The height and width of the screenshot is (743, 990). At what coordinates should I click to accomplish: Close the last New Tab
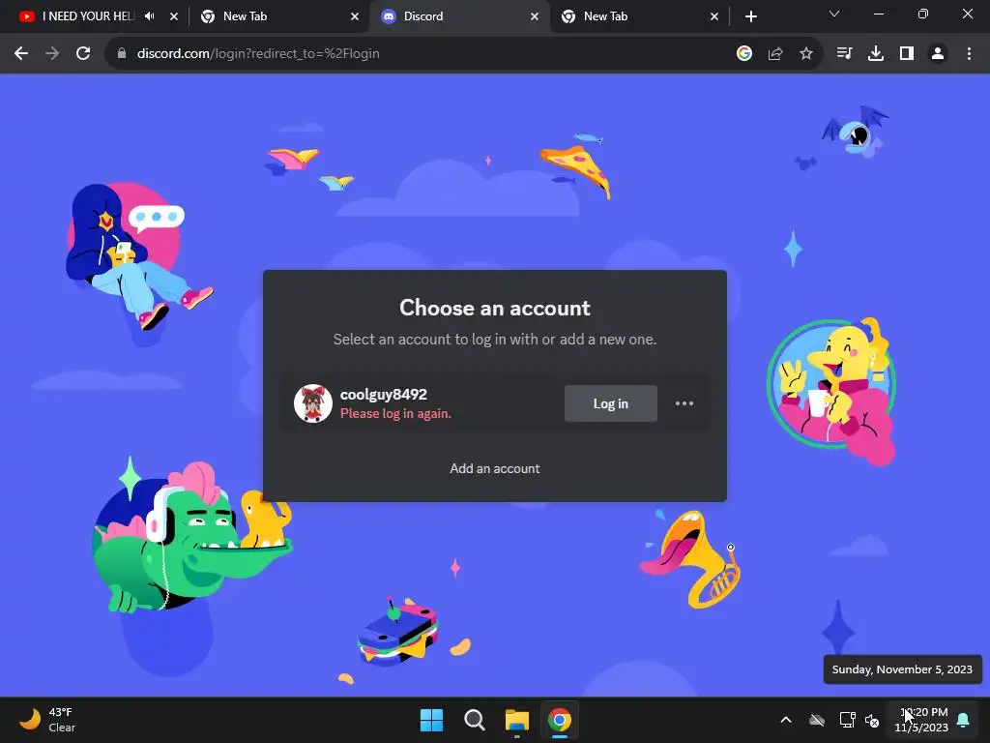click(x=714, y=16)
